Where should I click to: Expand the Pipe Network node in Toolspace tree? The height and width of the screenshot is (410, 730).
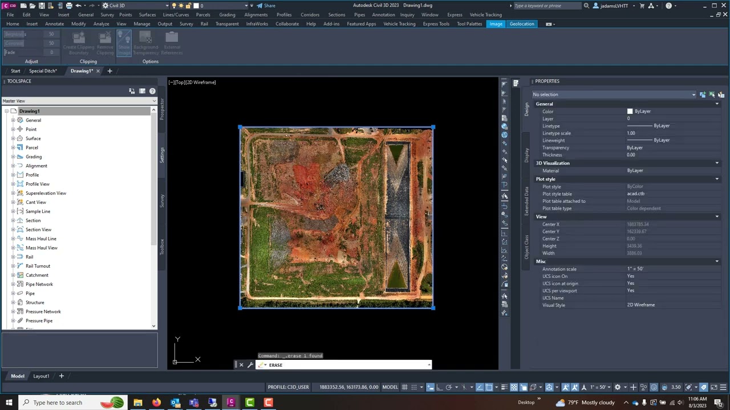(13, 284)
